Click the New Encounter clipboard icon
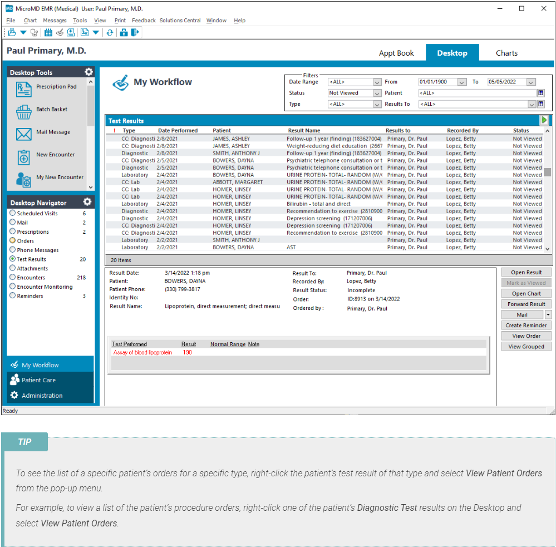 pyautogui.click(x=24, y=157)
